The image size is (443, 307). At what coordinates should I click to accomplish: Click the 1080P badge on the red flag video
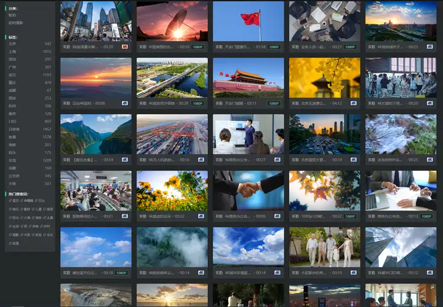point(274,47)
